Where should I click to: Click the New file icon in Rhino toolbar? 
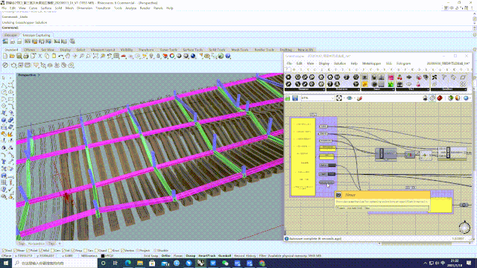tap(5, 57)
